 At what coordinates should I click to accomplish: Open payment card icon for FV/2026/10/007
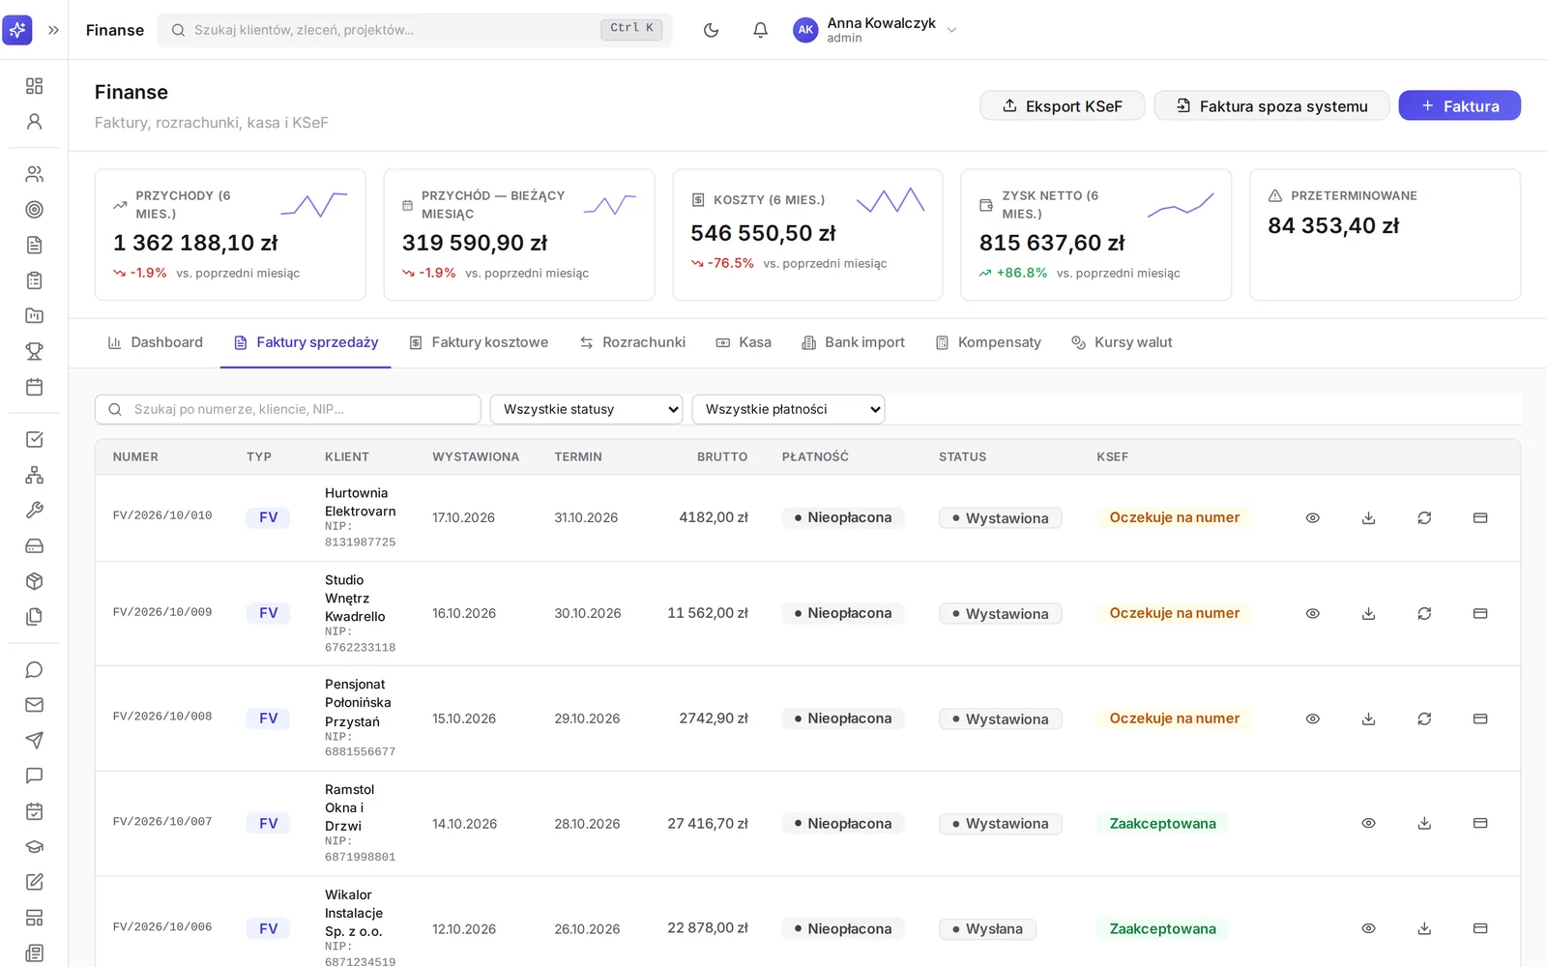pos(1480,824)
